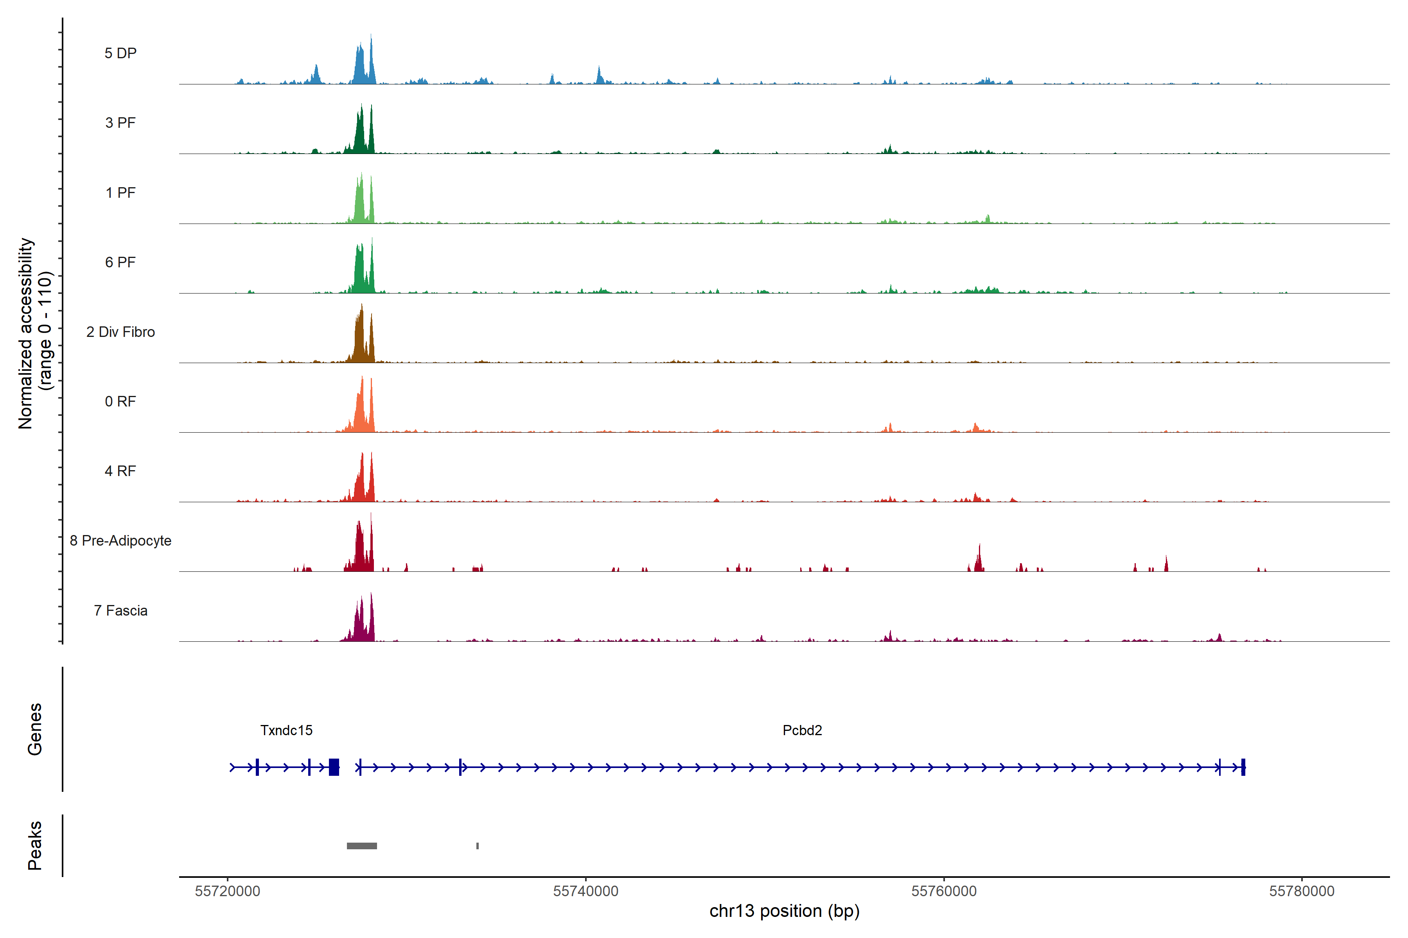Click the Txndc15 gene name
This screenshot has height=938, width=1408.
(286, 730)
